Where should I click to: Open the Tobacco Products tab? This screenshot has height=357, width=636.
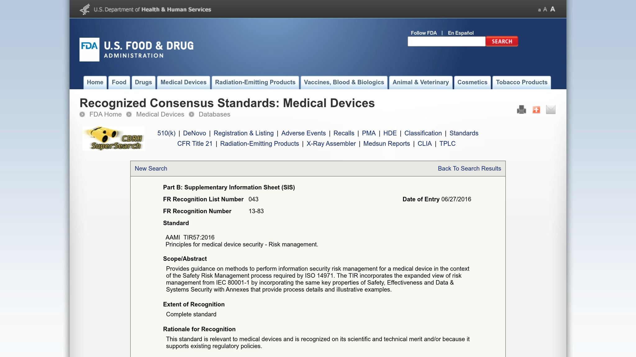[x=522, y=82]
